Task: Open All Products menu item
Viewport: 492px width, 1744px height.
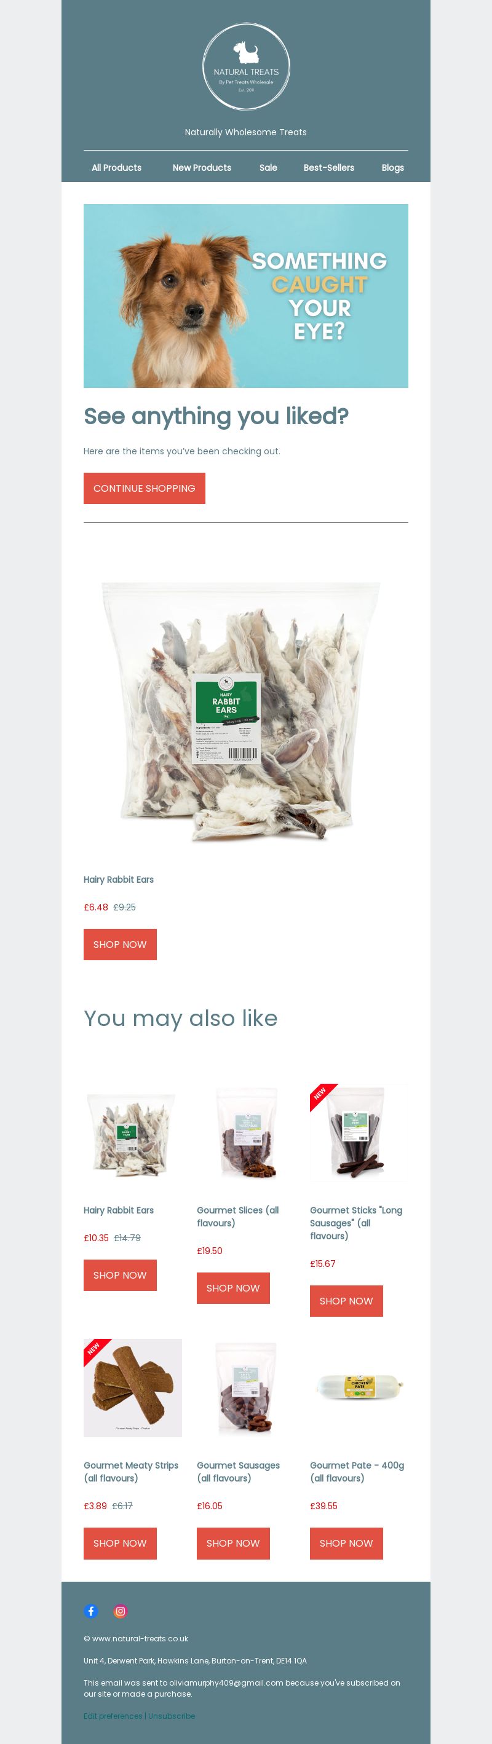Action: [x=117, y=168]
